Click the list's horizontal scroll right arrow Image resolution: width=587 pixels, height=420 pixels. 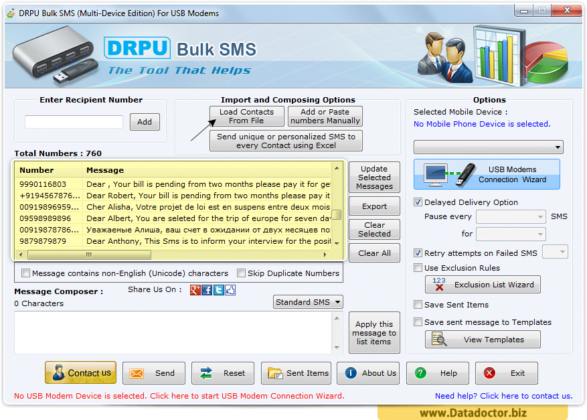(x=325, y=255)
